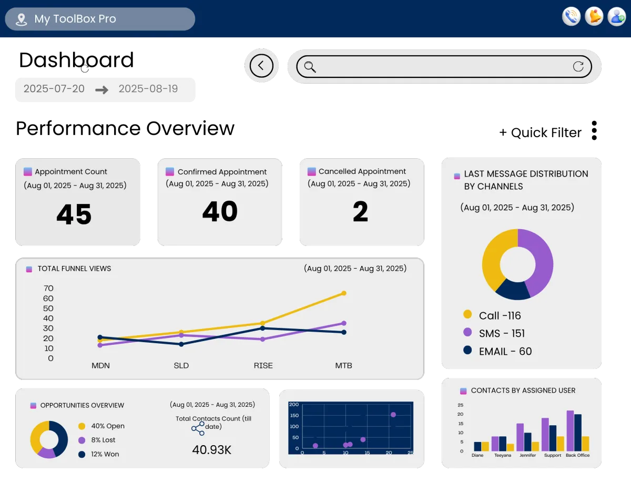The height and width of the screenshot is (483, 631).
Task: Click the navy line point at SLD
Action: [181, 344]
